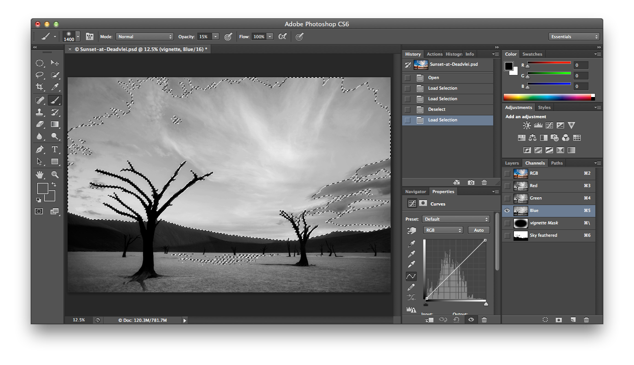The height and width of the screenshot is (365, 634).
Task: Toggle Quick Mask mode
Action: click(x=40, y=211)
